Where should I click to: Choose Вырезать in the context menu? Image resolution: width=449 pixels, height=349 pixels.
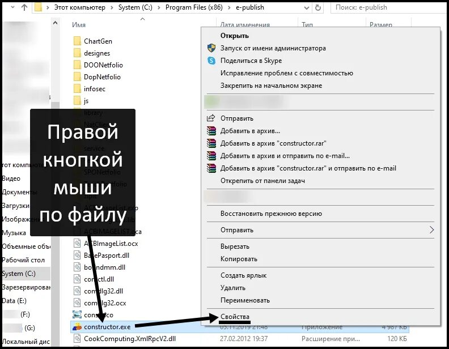pos(235,246)
